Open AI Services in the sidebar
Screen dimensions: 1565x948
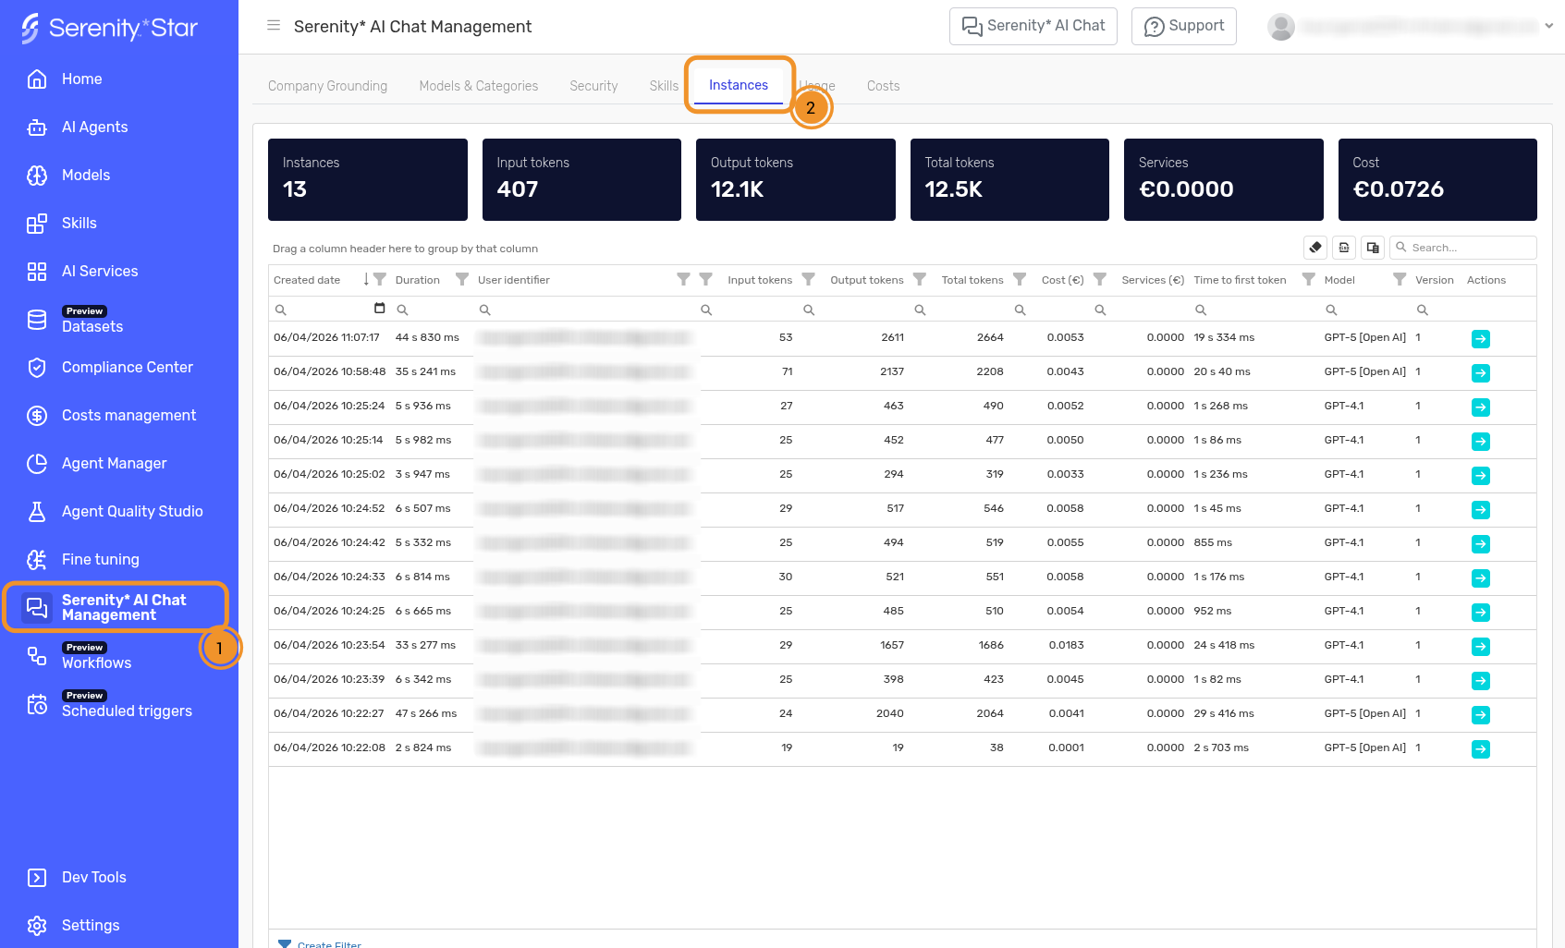click(99, 271)
